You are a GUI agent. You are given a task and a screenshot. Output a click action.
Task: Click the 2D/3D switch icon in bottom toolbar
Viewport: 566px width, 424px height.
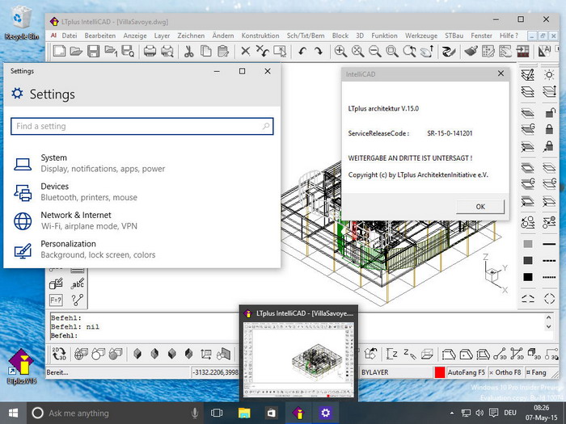coord(59,354)
